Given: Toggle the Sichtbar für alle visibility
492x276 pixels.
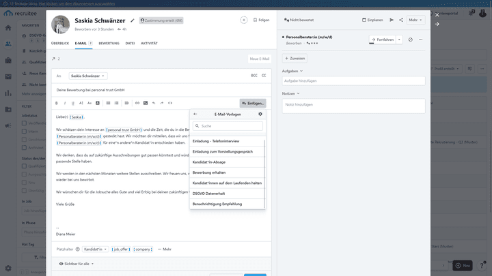Looking at the screenshot, I should (77, 264).
